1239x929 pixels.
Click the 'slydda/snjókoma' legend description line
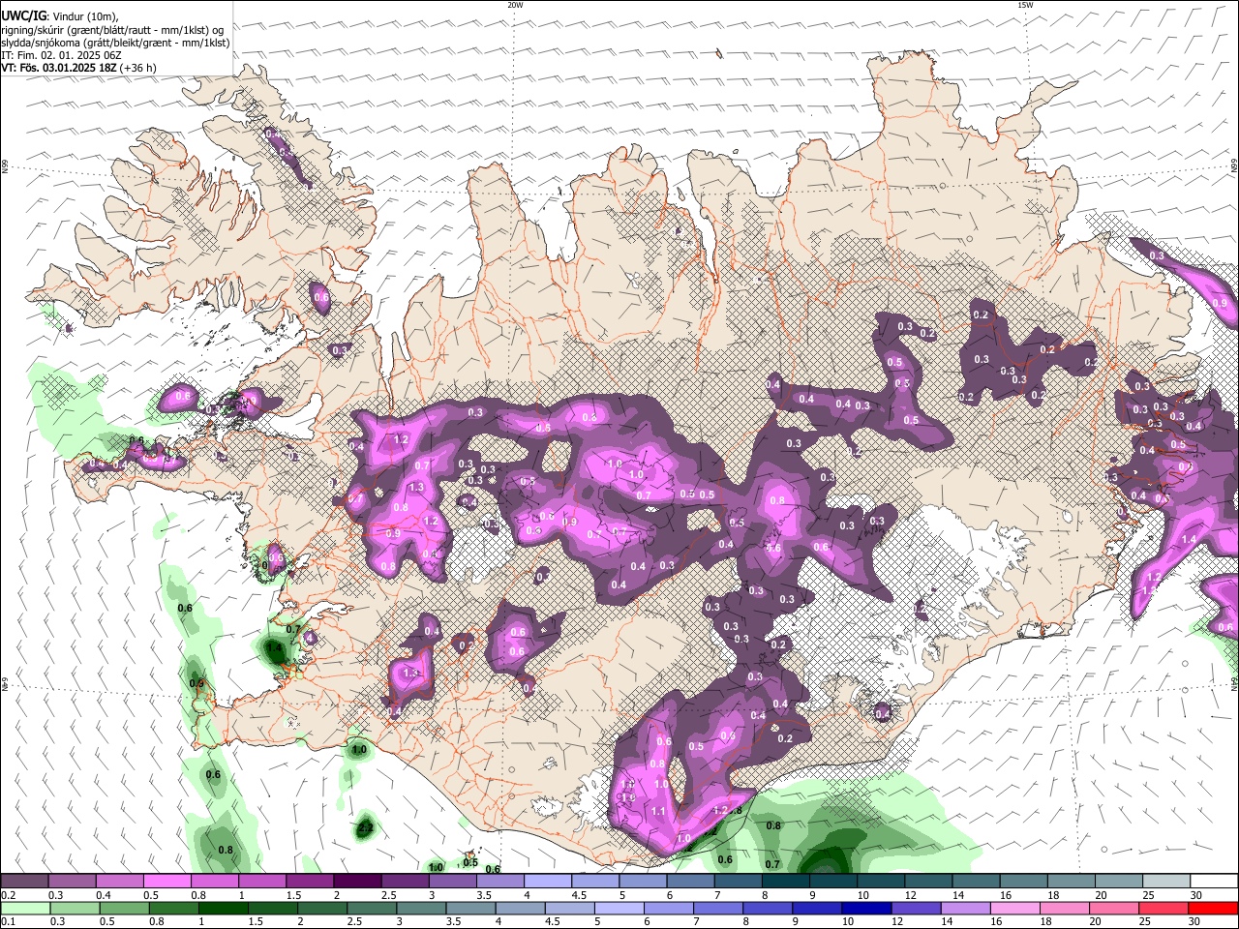pyautogui.click(x=115, y=43)
